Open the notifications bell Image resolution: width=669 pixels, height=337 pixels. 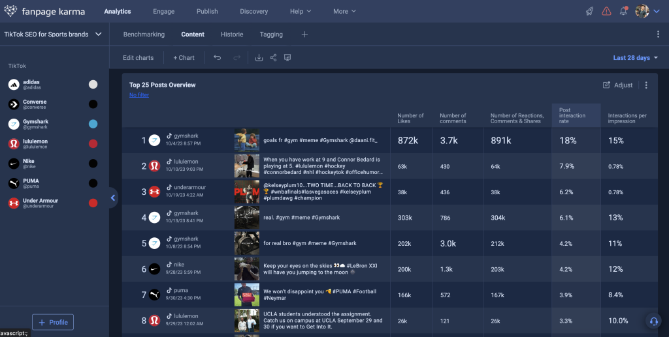point(623,11)
